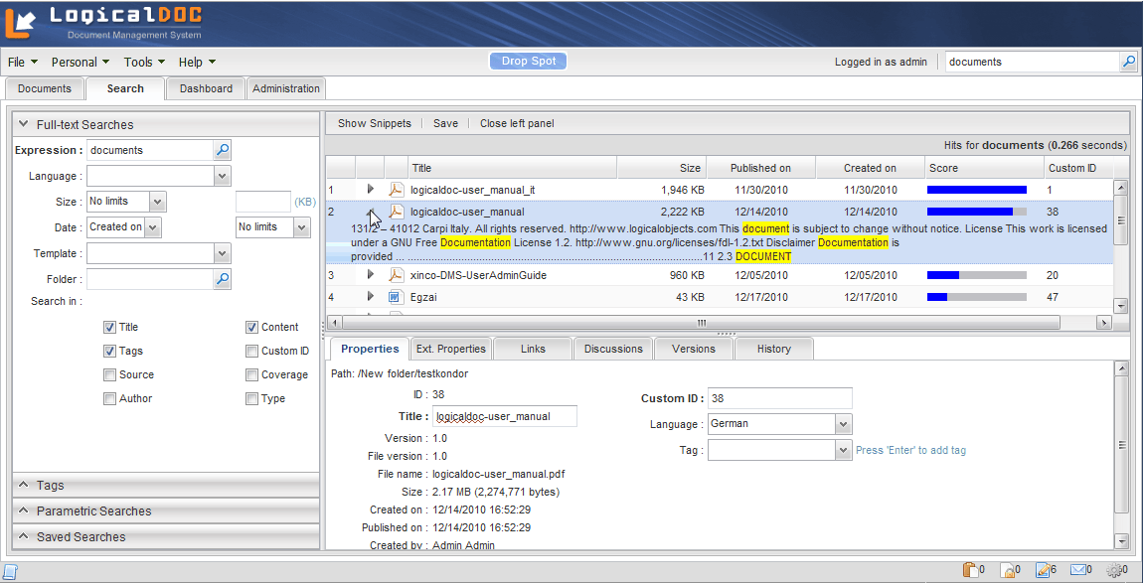Open the Tag dropdown in Properties
The image size is (1144, 583).
(x=844, y=450)
